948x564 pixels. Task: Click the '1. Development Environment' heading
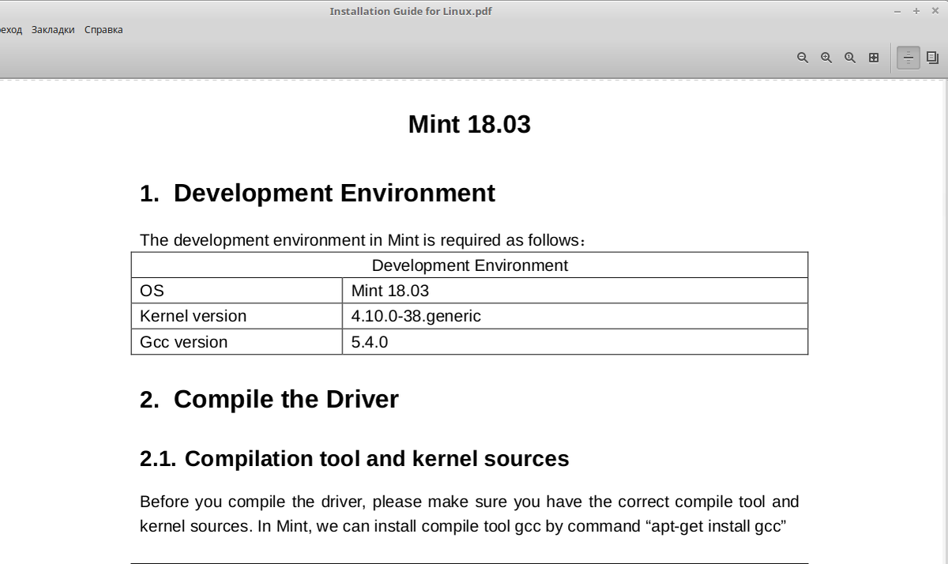pos(318,194)
